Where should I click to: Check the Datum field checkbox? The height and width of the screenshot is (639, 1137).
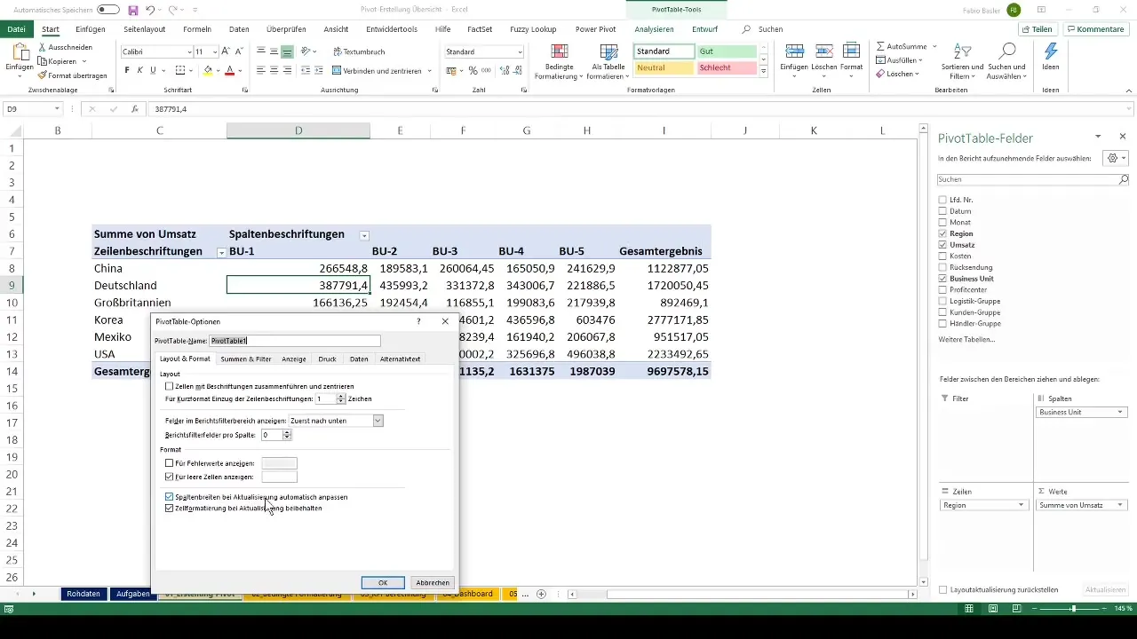942,211
